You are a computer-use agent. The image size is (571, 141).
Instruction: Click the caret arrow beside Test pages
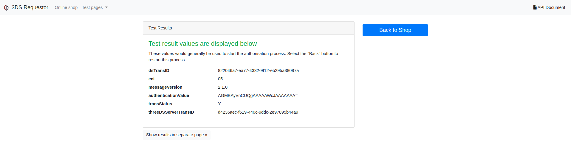[106, 7]
